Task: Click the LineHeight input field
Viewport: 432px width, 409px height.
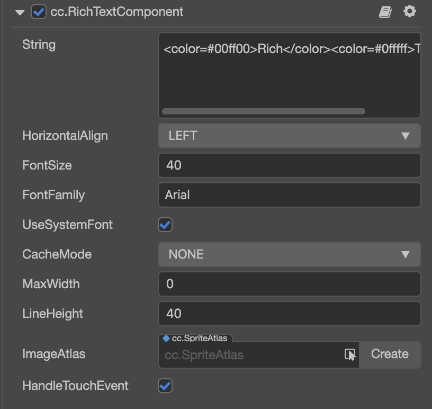Action: click(289, 314)
